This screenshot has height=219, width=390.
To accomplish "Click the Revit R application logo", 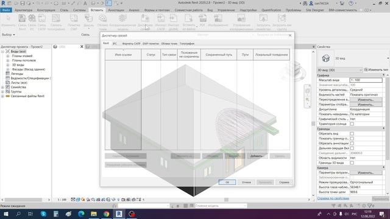I will click(x=3, y=3).
